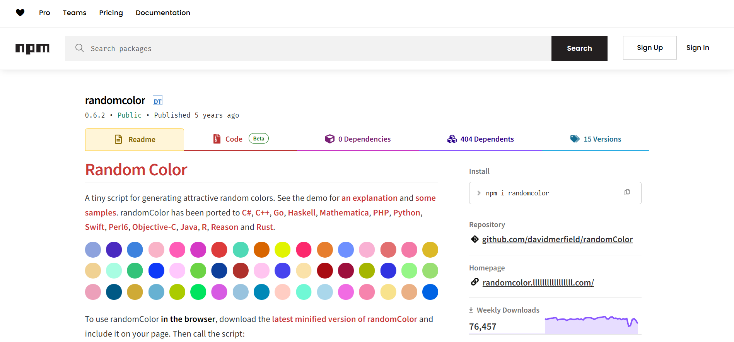Click the Random Color readme heading
The width and height of the screenshot is (734, 342).
(136, 170)
